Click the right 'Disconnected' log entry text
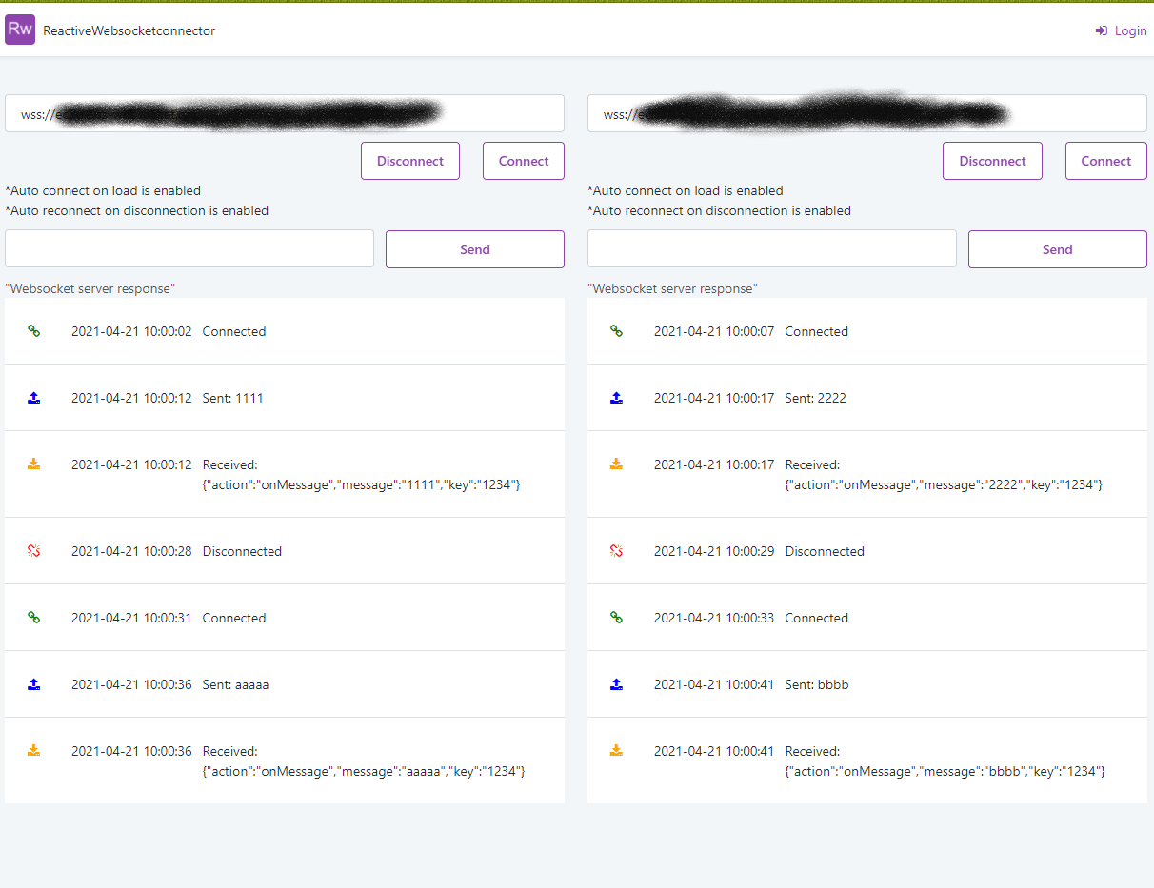 (825, 551)
